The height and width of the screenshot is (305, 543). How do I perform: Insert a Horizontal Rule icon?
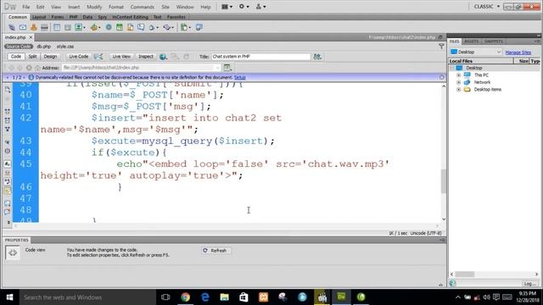pos(44,27)
